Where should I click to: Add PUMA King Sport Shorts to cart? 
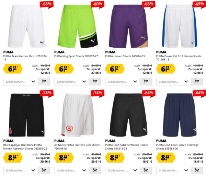pos(95,82)
